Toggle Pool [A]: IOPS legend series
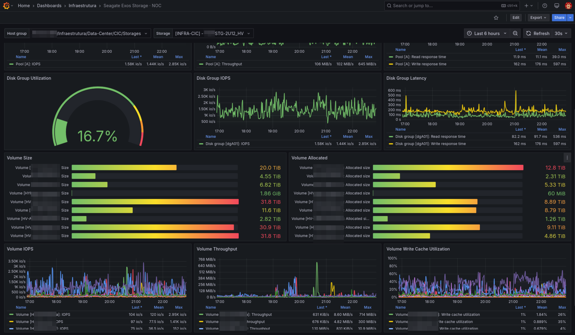This screenshot has width=575, height=335. click(x=28, y=64)
